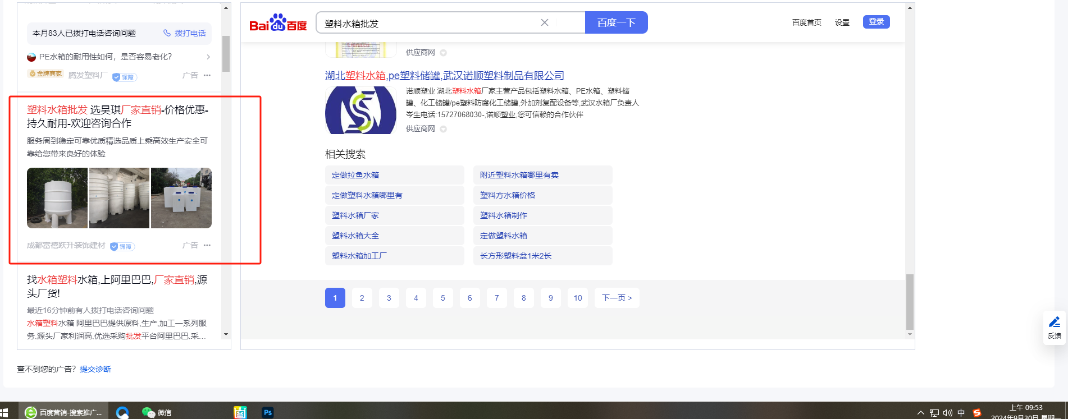Image resolution: width=1068 pixels, height=419 pixels.
Task: Click the left ad panel scrollbar thumb
Action: (x=226, y=54)
